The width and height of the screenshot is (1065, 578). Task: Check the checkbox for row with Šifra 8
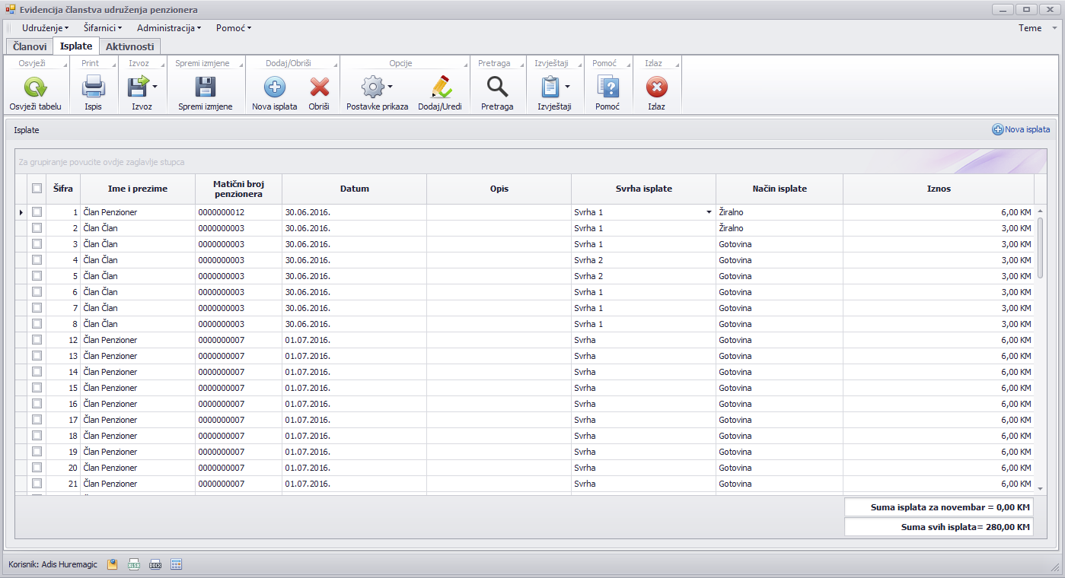click(37, 324)
